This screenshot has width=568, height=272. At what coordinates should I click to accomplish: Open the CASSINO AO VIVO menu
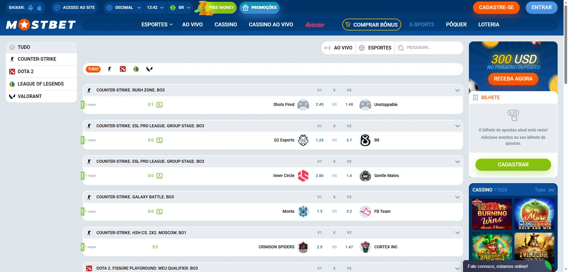tap(271, 25)
